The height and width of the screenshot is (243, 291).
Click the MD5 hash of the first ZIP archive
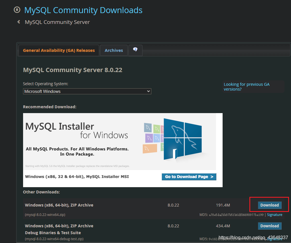click(236, 215)
